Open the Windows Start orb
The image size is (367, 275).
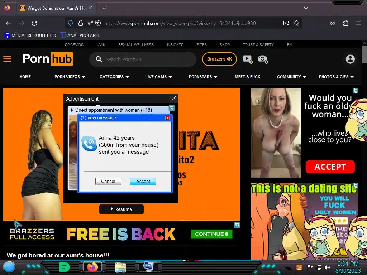9,267
